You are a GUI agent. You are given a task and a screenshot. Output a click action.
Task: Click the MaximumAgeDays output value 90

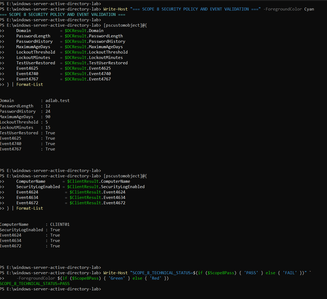tap(48, 117)
